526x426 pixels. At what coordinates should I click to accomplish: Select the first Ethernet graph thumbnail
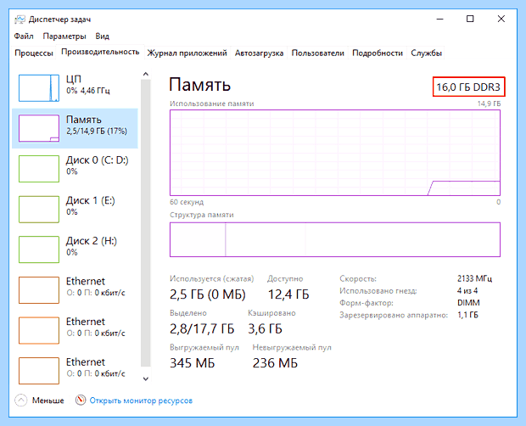tap(39, 290)
